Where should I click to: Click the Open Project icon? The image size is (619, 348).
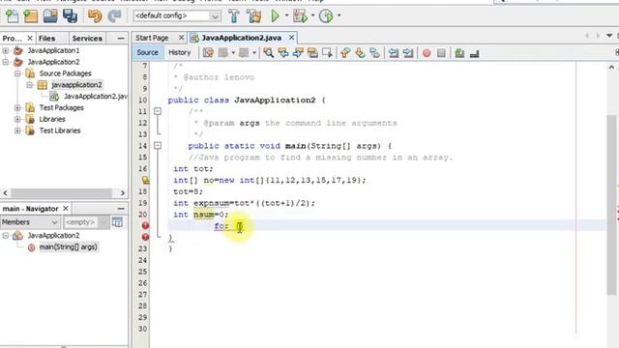tap(50, 15)
